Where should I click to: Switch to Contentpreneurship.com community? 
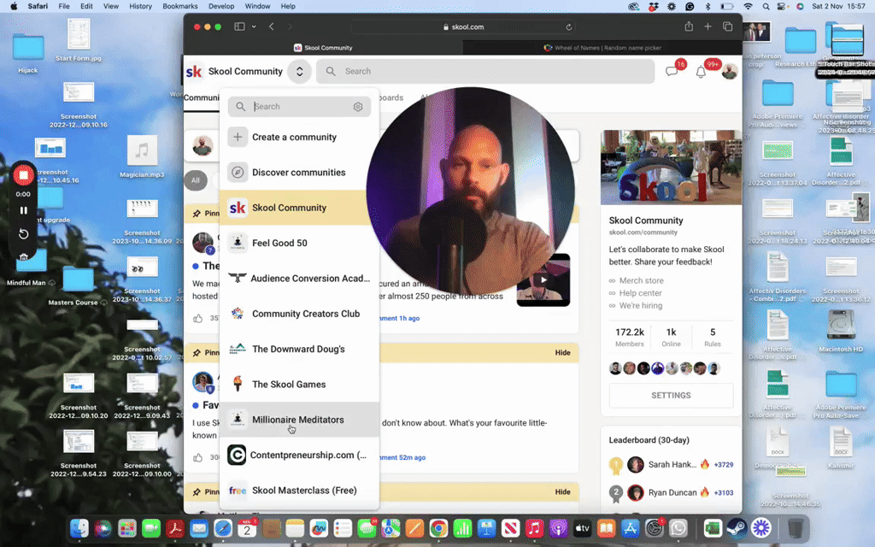click(299, 455)
